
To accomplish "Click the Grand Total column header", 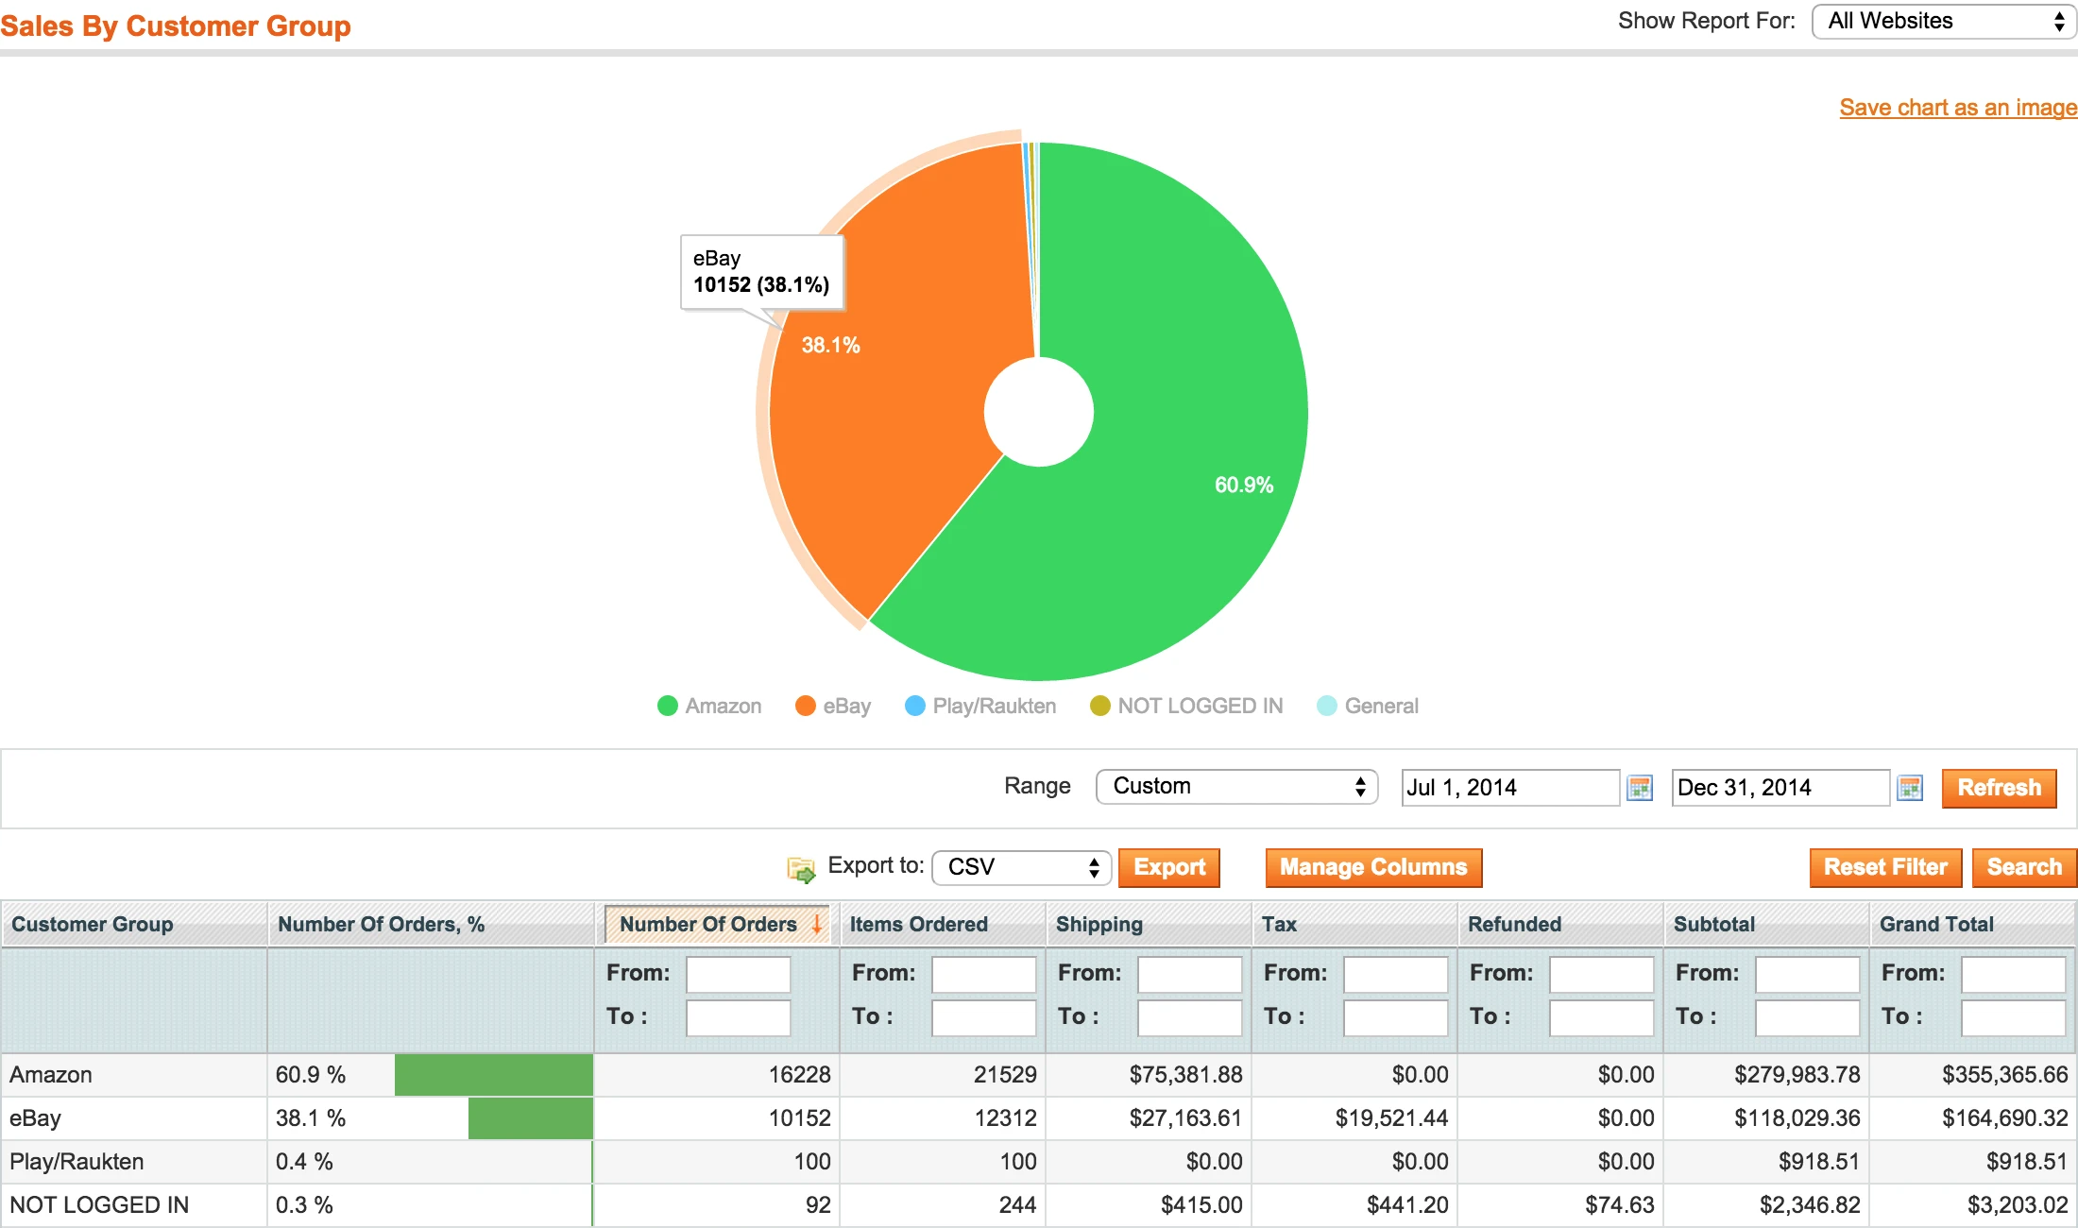I will [x=1936, y=924].
